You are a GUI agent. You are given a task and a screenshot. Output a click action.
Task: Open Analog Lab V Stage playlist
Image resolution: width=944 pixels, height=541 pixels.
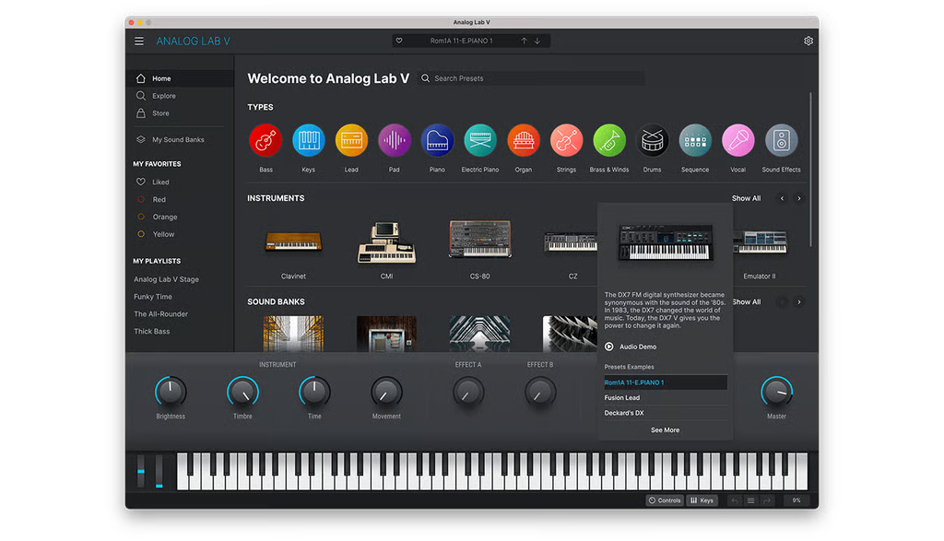(166, 279)
